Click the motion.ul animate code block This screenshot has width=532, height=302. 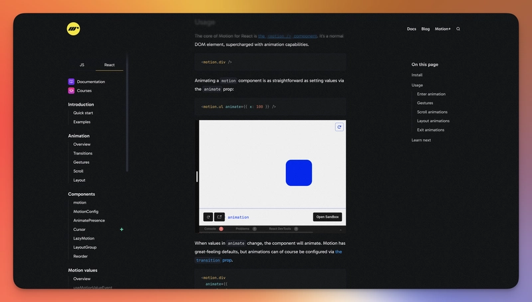[271, 107]
